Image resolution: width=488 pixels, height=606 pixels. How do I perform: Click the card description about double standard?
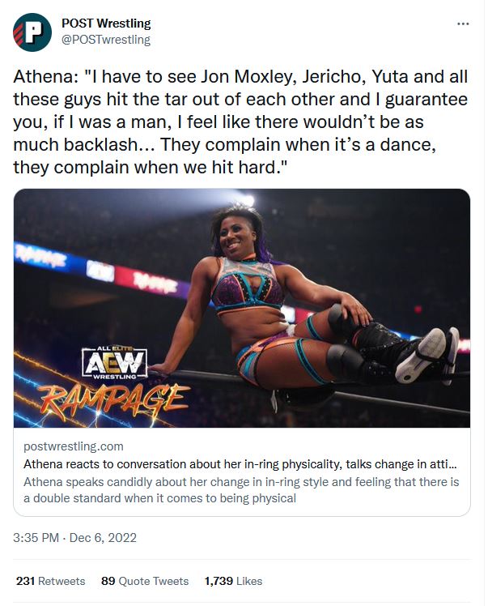click(241, 490)
